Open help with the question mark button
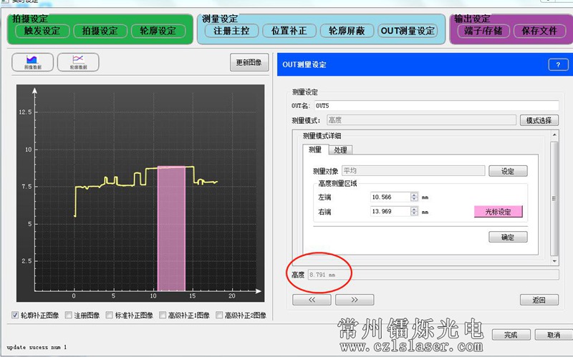The width and height of the screenshot is (573, 357). pyautogui.click(x=557, y=64)
